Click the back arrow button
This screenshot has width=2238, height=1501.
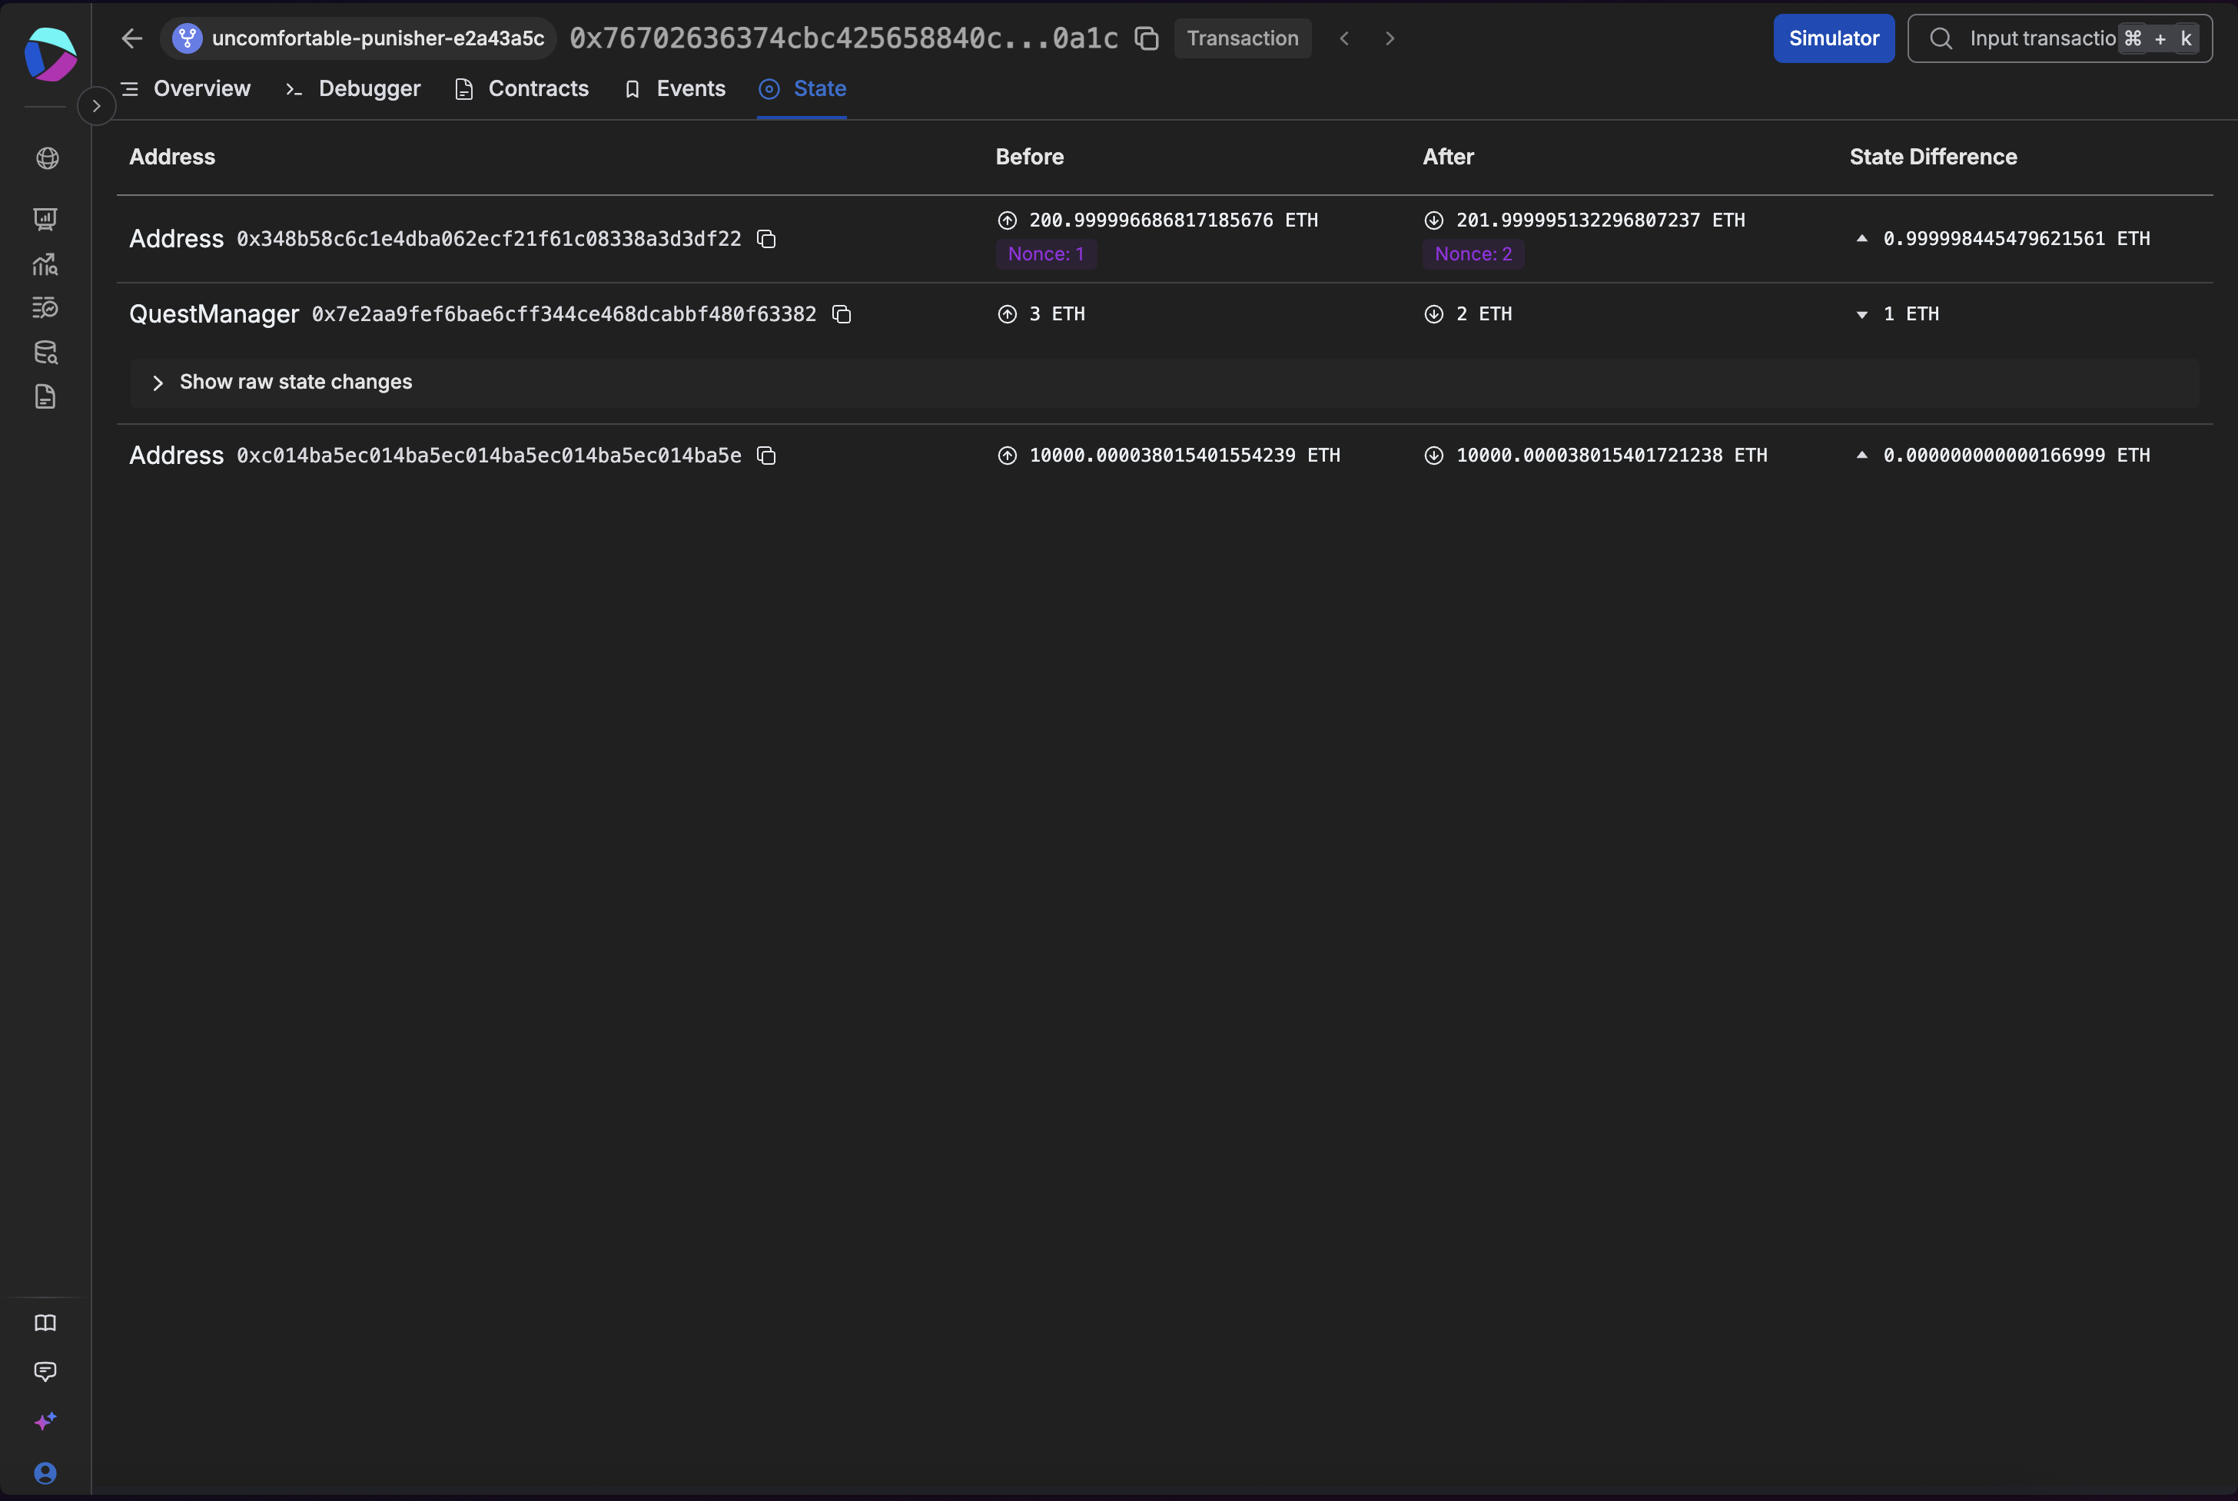point(132,38)
